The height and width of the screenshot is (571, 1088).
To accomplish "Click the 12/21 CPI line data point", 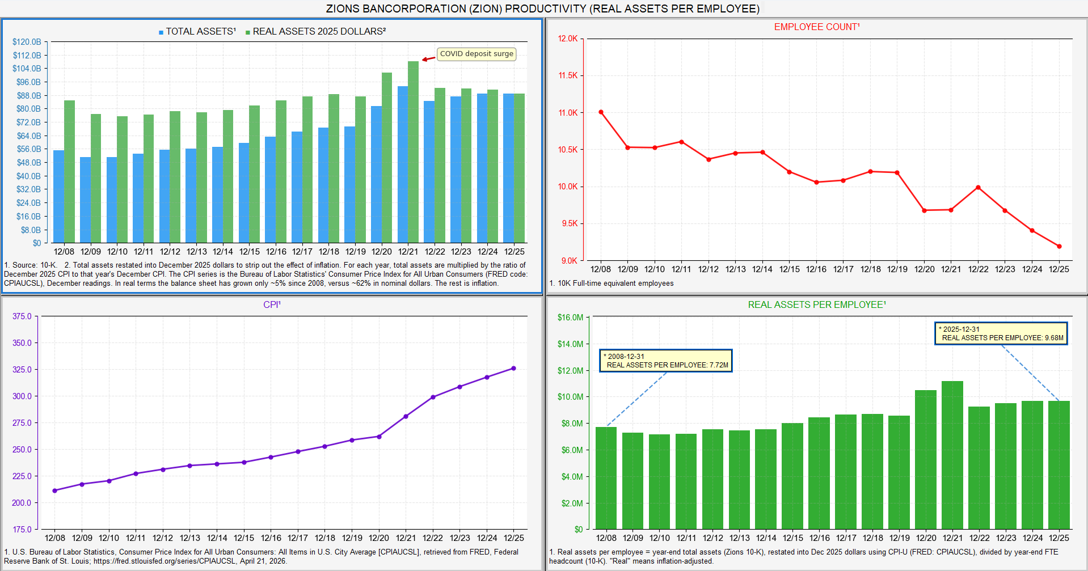I will click(x=406, y=416).
